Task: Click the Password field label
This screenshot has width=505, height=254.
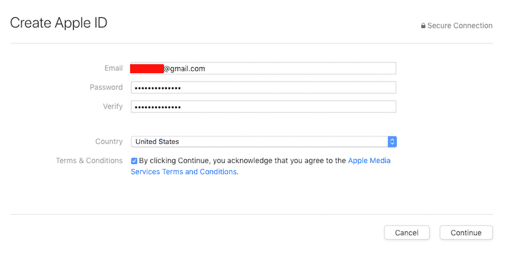Action: (106, 87)
